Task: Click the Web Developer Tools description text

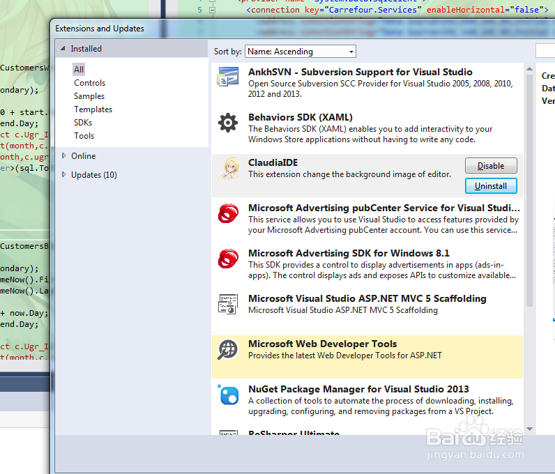Action: tap(345, 355)
